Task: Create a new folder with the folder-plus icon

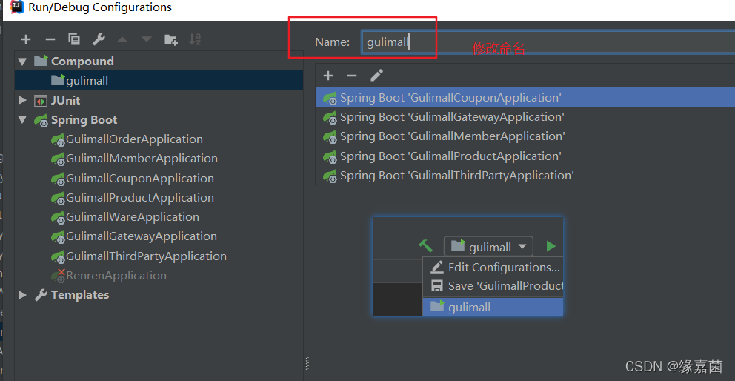Action: pos(171,40)
